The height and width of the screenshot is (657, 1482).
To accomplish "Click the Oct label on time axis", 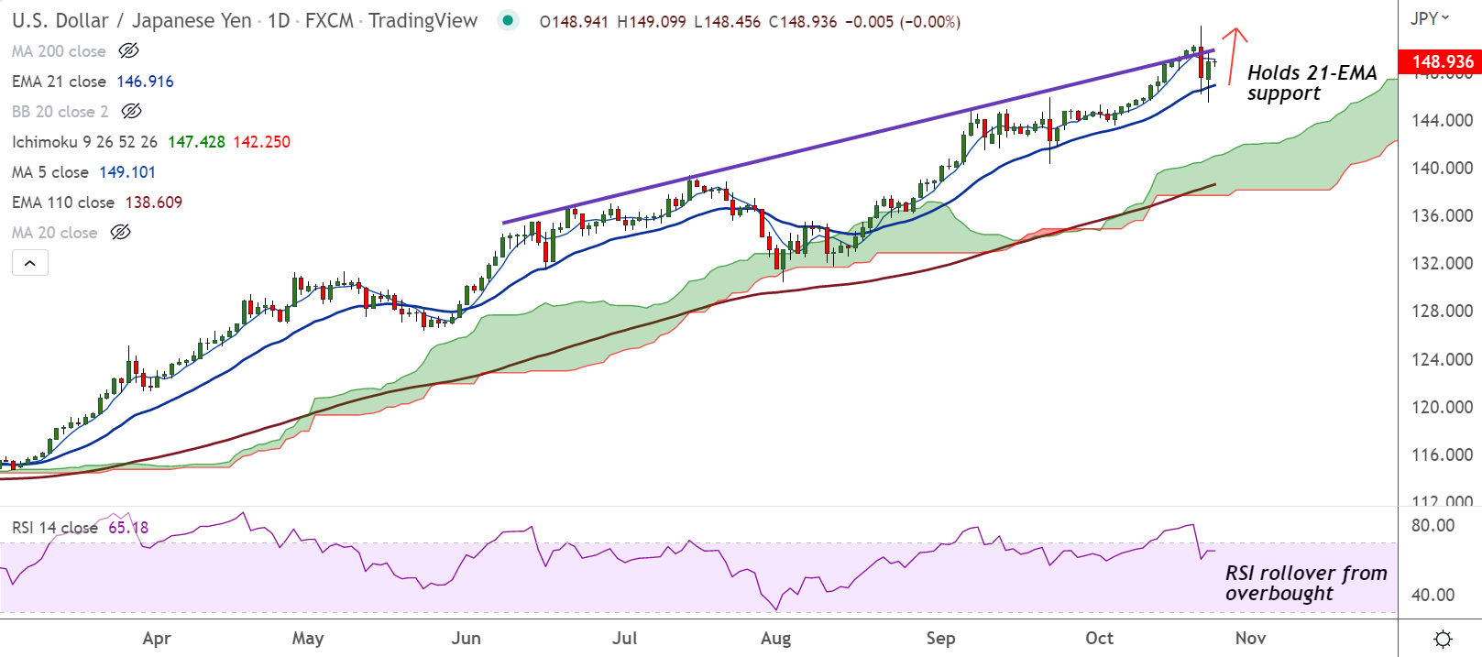I will 1099,639.
